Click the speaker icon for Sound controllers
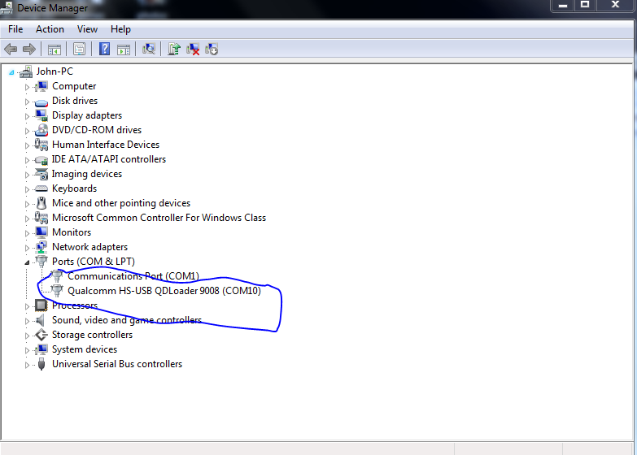 click(x=40, y=320)
